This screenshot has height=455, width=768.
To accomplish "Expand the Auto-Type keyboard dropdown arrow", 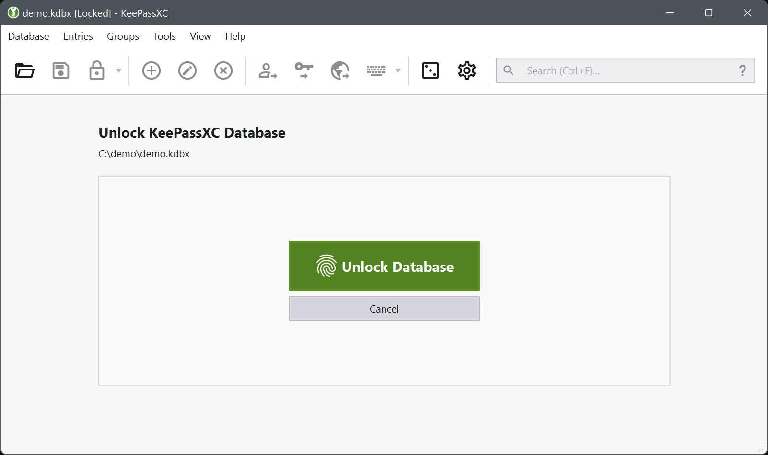I will (398, 70).
